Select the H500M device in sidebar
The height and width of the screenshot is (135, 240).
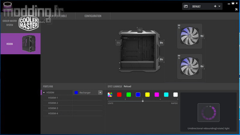point(20,44)
